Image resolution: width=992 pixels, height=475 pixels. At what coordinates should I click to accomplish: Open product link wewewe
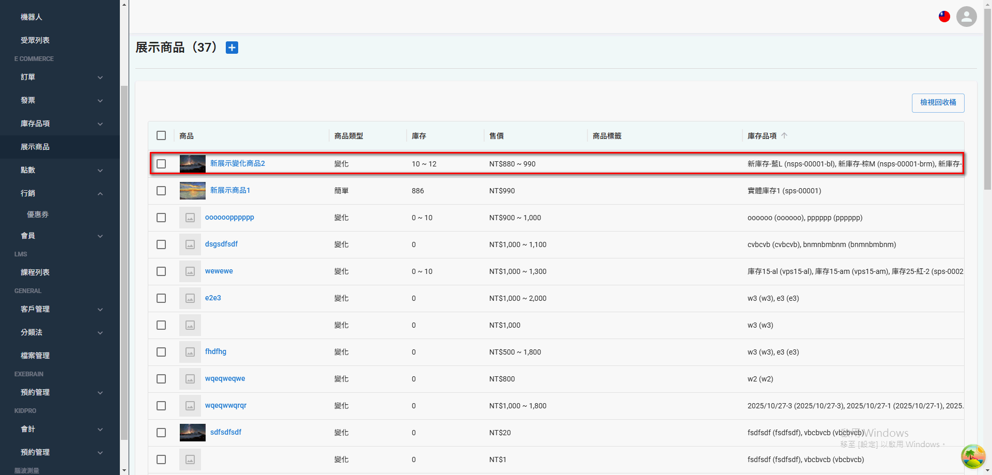click(219, 271)
